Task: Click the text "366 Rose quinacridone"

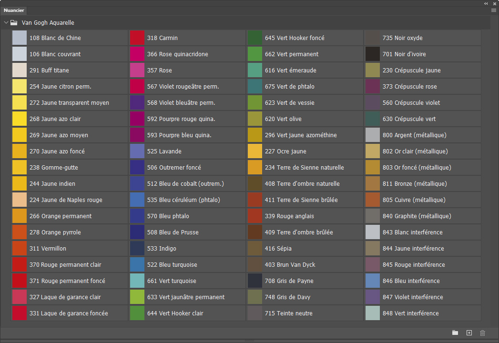Action: pyautogui.click(x=178, y=54)
